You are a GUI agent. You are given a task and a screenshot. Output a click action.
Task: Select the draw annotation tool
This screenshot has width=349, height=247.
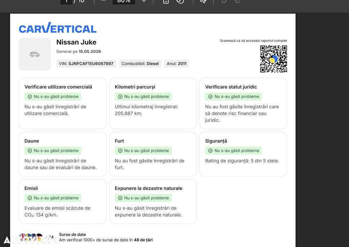click(203, 1)
